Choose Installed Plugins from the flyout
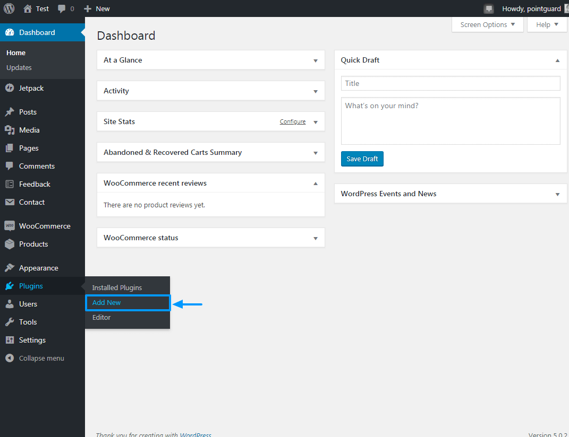The height and width of the screenshot is (437, 569). click(117, 287)
